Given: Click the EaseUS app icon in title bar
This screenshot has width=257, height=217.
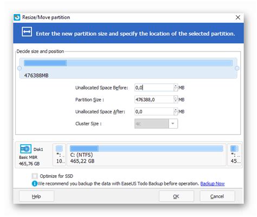Looking at the screenshot, I should point(17,17).
